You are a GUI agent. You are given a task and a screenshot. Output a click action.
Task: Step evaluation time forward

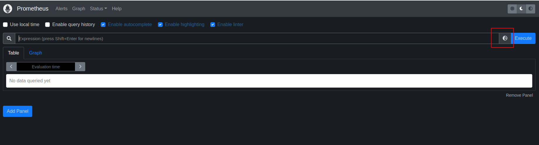click(80, 67)
